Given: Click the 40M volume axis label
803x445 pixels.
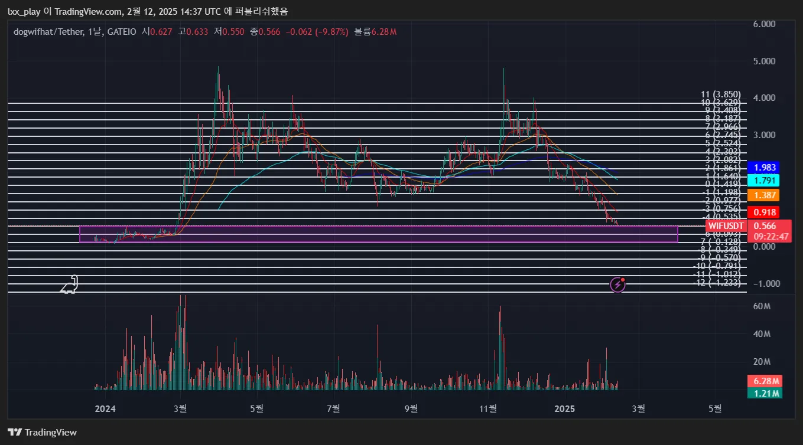Looking at the screenshot, I should [761, 334].
